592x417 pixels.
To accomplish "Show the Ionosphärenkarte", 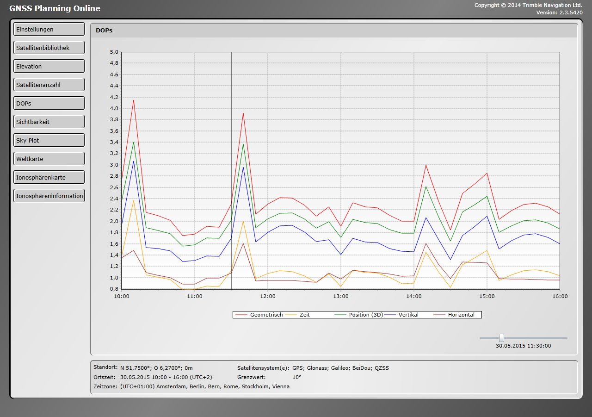I will click(49, 177).
